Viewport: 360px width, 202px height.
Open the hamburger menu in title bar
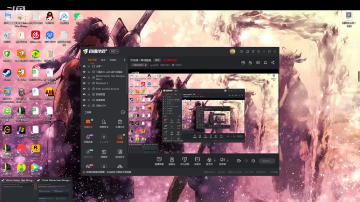point(258,52)
